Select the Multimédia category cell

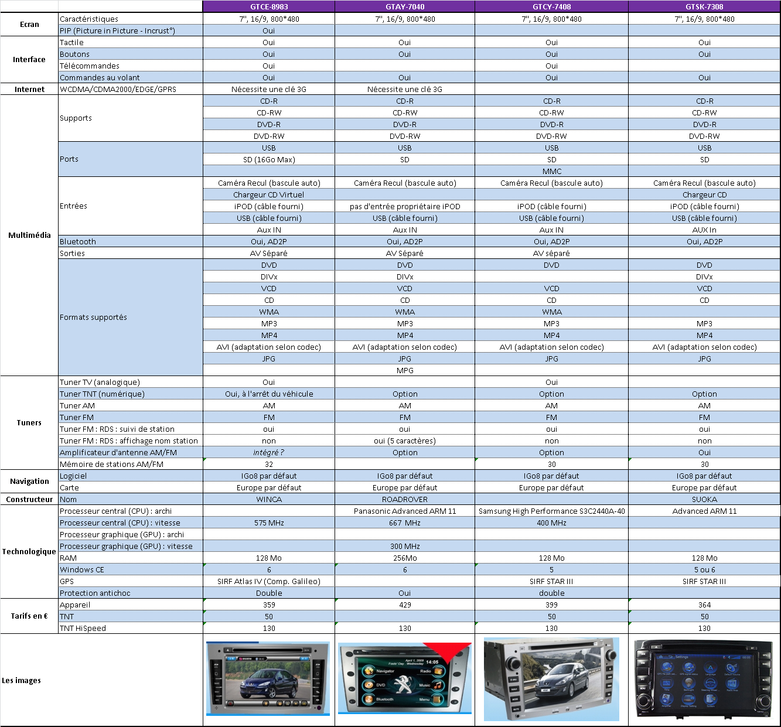tap(29, 235)
